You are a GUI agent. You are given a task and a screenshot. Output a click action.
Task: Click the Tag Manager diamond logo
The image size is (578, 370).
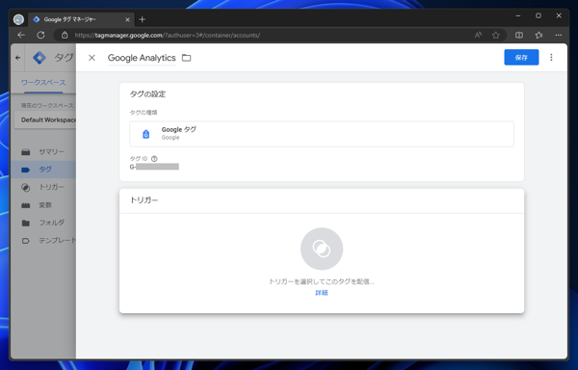point(39,58)
